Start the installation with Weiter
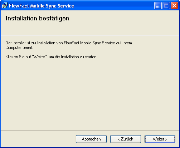 coord(160,139)
